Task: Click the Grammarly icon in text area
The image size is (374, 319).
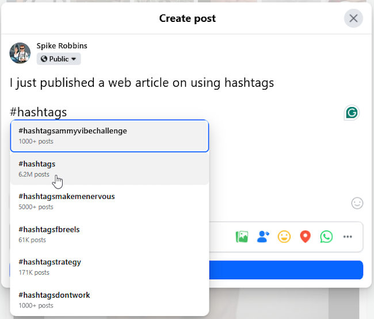Action: click(x=351, y=113)
